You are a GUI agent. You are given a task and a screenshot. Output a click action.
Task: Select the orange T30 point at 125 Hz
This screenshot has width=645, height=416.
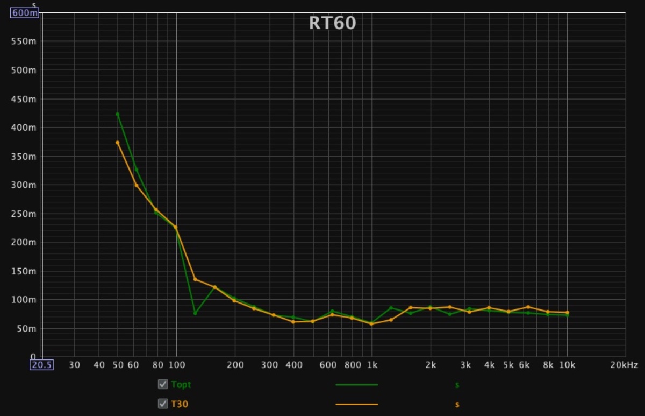click(195, 279)
